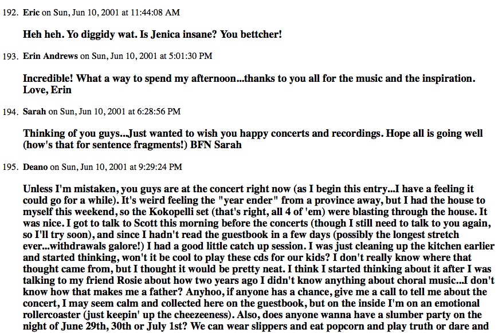
Task: Click 'Thinking of you guys' message text
Action: pos(70,133)
